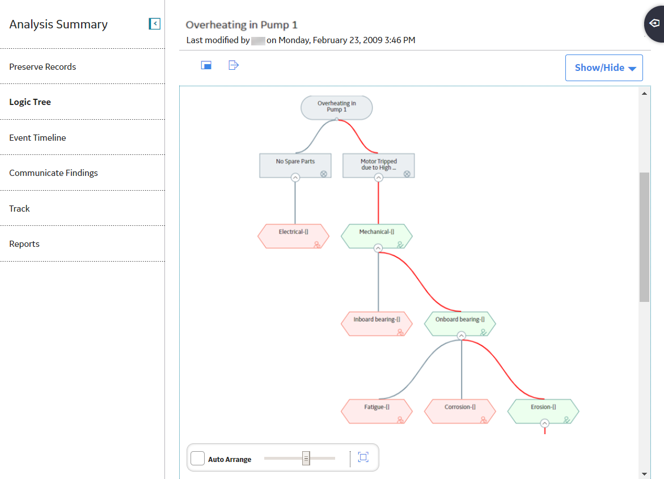Collapse children of Motor Tripped node

379,178
